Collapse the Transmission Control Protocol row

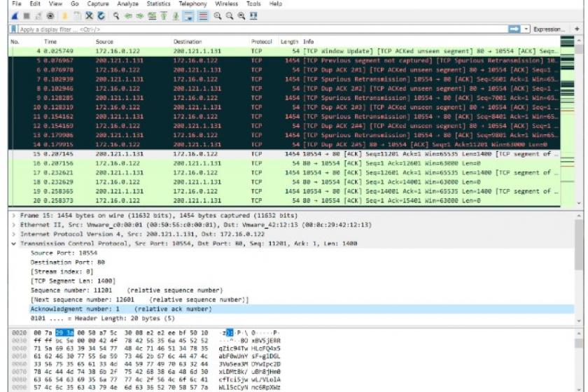point(14,244)
